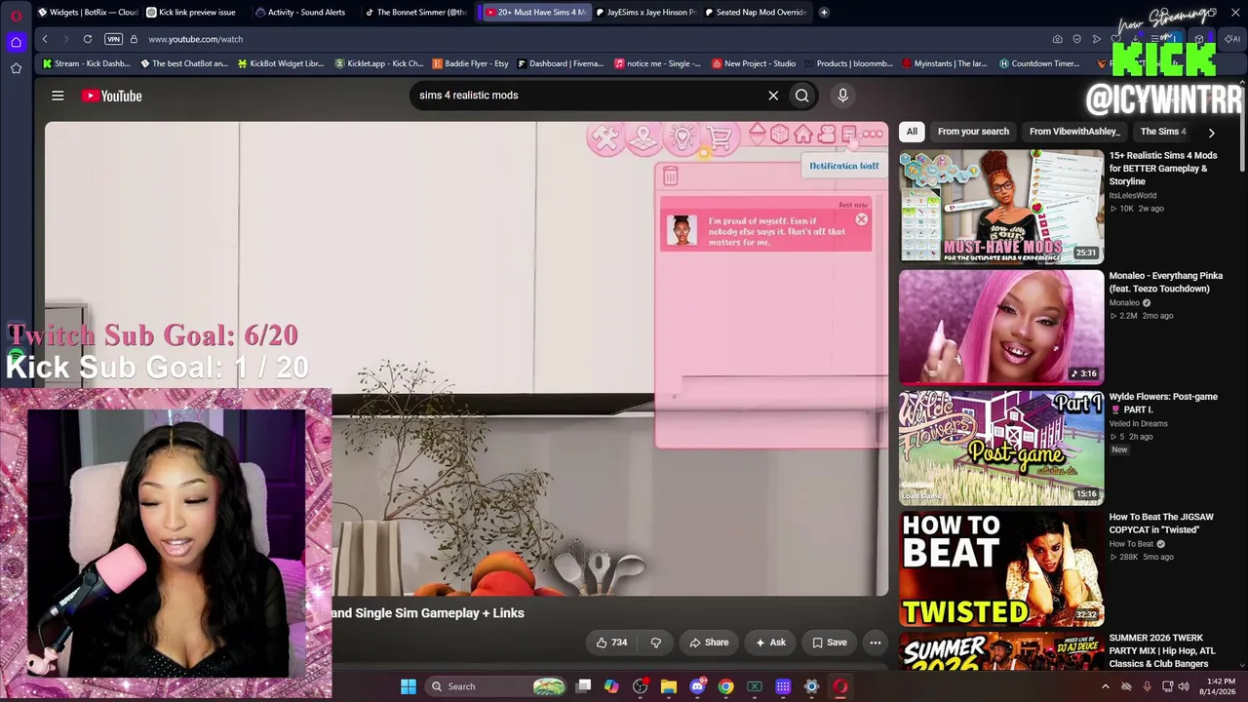This screenshot has width=1248, height=702.
Task: Open a new browser tab with plus
Action: pyautogui.click(x=824, y=13)
